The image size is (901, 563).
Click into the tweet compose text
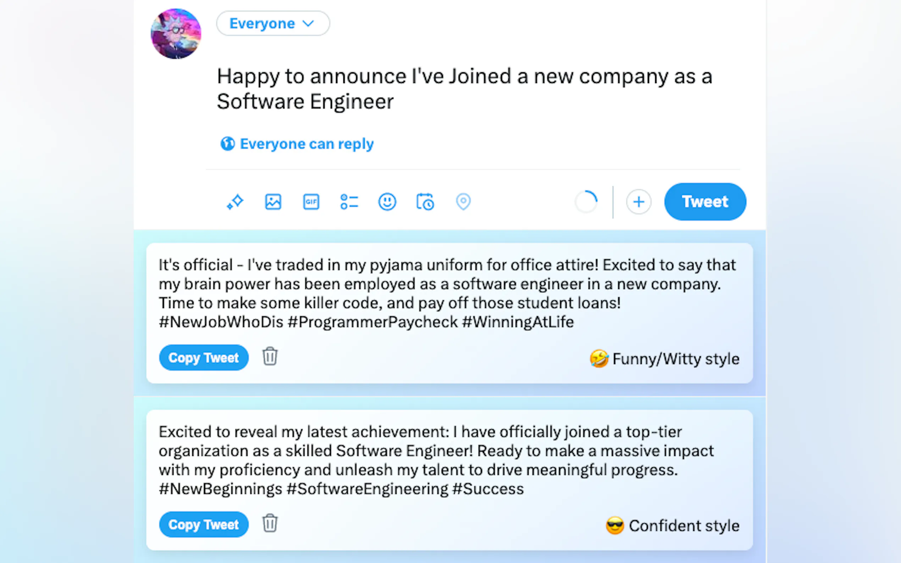464,89
